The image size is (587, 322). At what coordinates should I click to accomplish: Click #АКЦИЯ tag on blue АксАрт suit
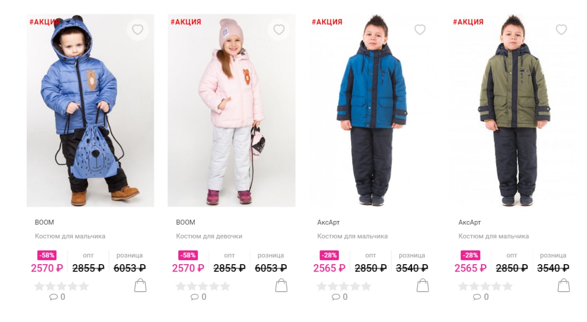click(x=327, y=22)
